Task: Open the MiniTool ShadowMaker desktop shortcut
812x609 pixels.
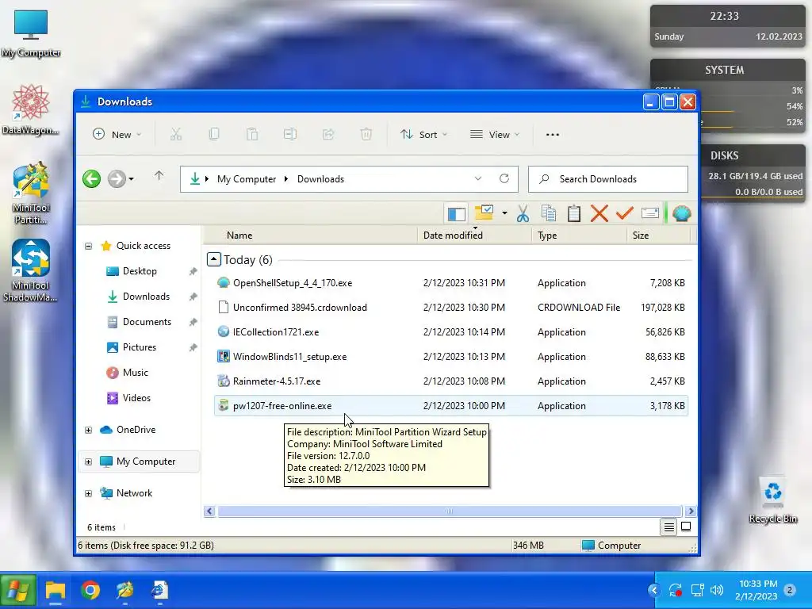Action: point(31,270)
